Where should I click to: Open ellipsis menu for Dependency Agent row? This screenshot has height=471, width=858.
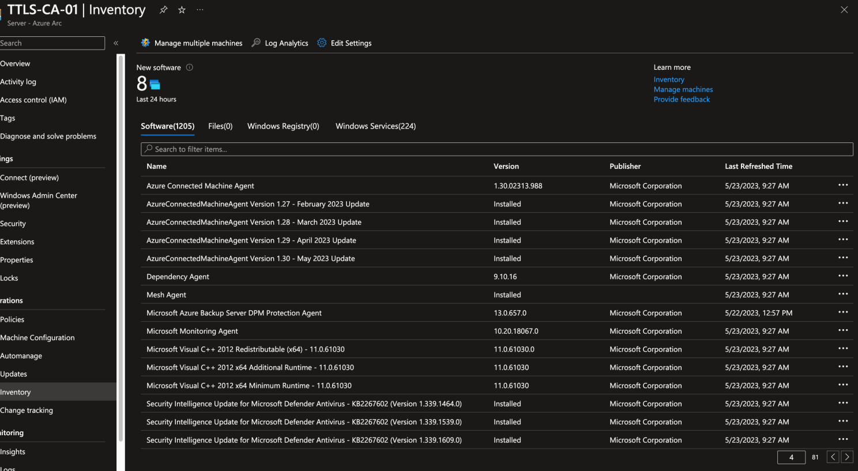point(843,276)
